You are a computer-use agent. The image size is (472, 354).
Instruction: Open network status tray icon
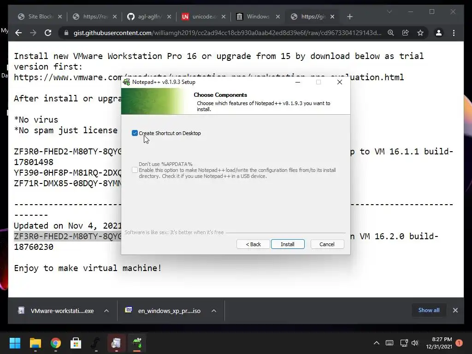pyautogui.click(x=404, y=343)
